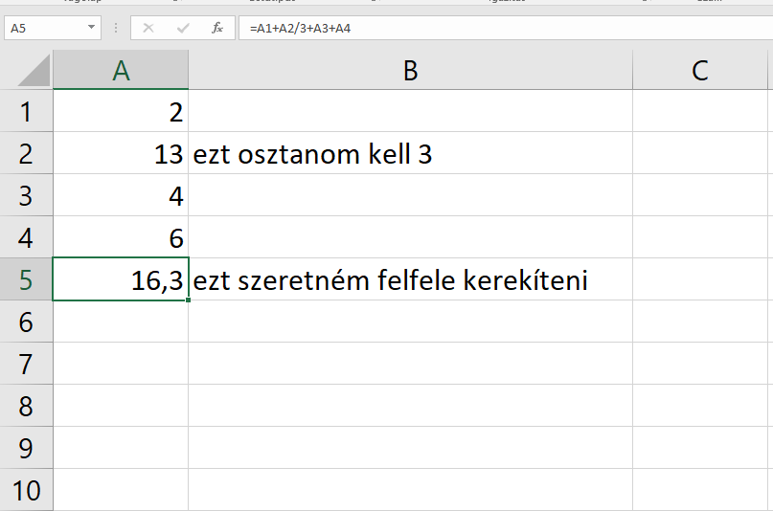
Task: Select cell A2 containing 13
Action: pos(121,153)
